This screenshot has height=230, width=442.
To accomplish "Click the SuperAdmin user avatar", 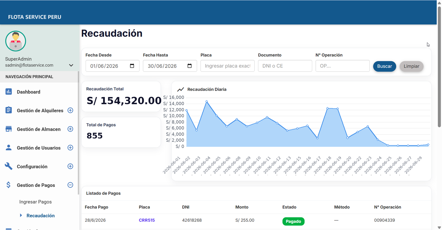I will (16, 41).
